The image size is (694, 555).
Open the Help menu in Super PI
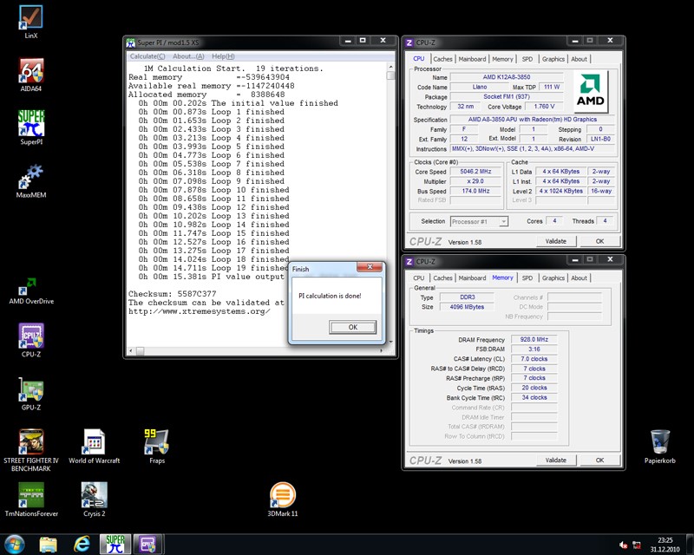223,56
